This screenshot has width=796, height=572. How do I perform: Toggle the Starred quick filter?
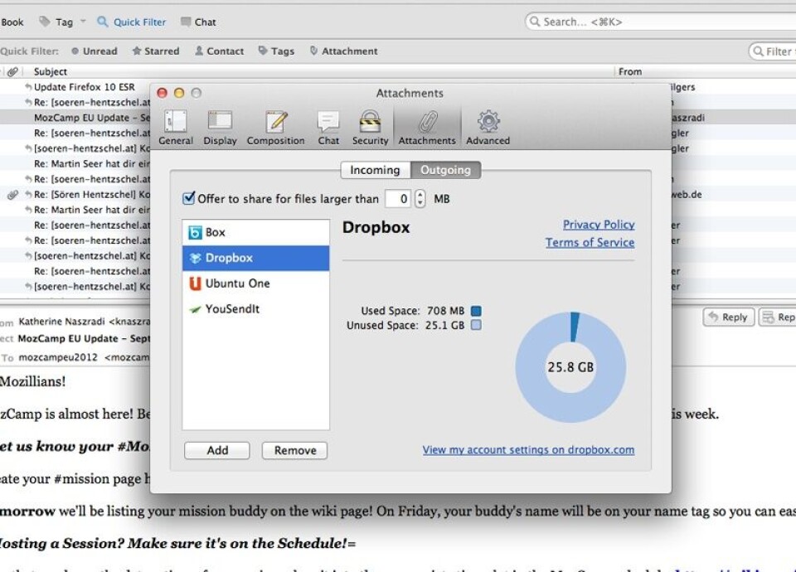[156, 51]
